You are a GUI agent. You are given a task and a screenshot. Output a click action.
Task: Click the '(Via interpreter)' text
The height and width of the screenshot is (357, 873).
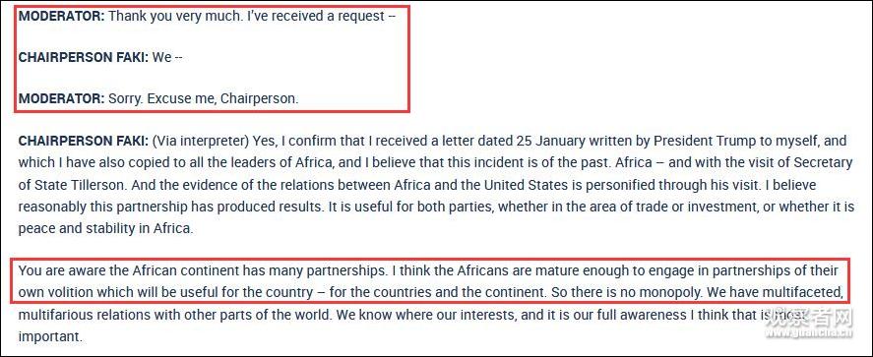click(201, 141)
